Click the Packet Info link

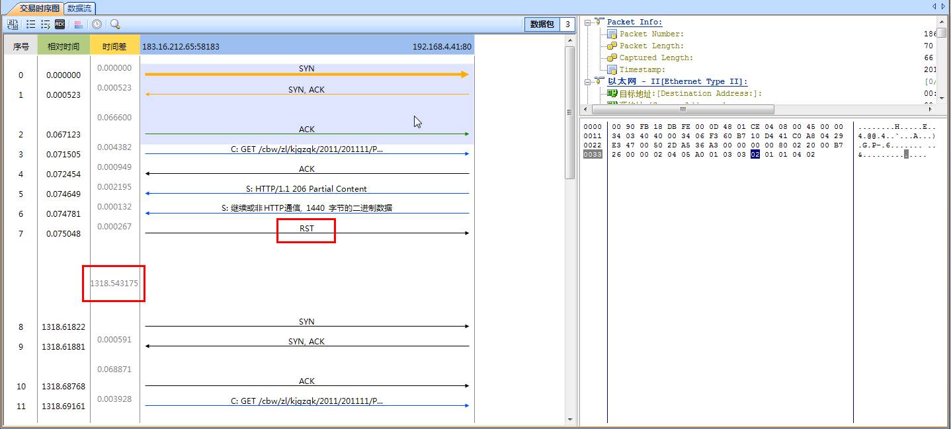tap(635, 22)
